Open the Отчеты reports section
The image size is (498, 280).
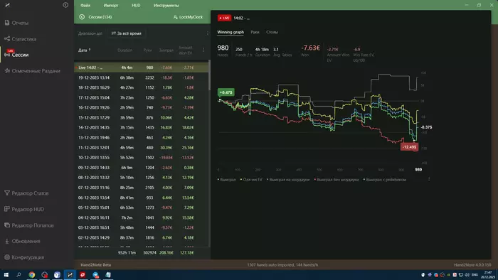coord(17,23)
